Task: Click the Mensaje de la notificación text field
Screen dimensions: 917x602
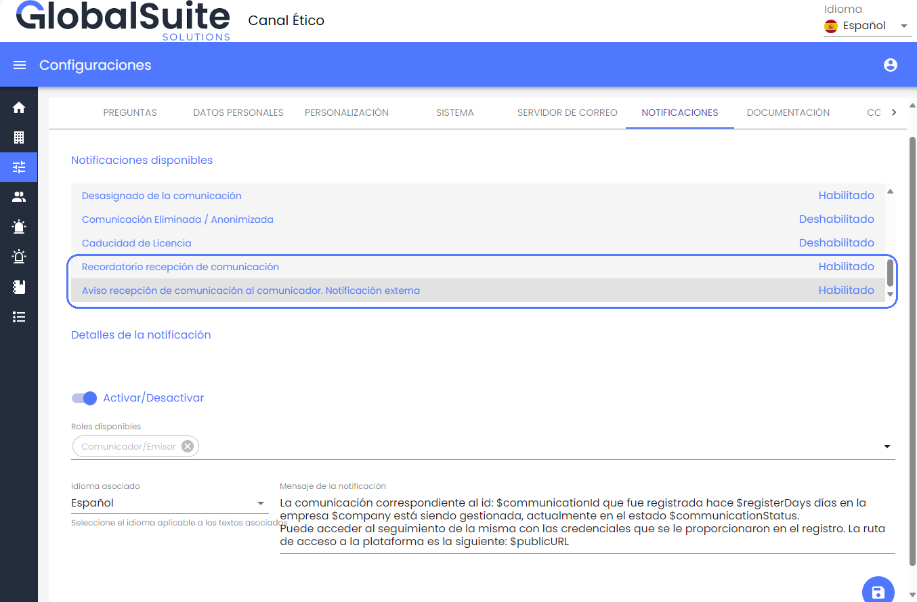Action: click(587, 522)
